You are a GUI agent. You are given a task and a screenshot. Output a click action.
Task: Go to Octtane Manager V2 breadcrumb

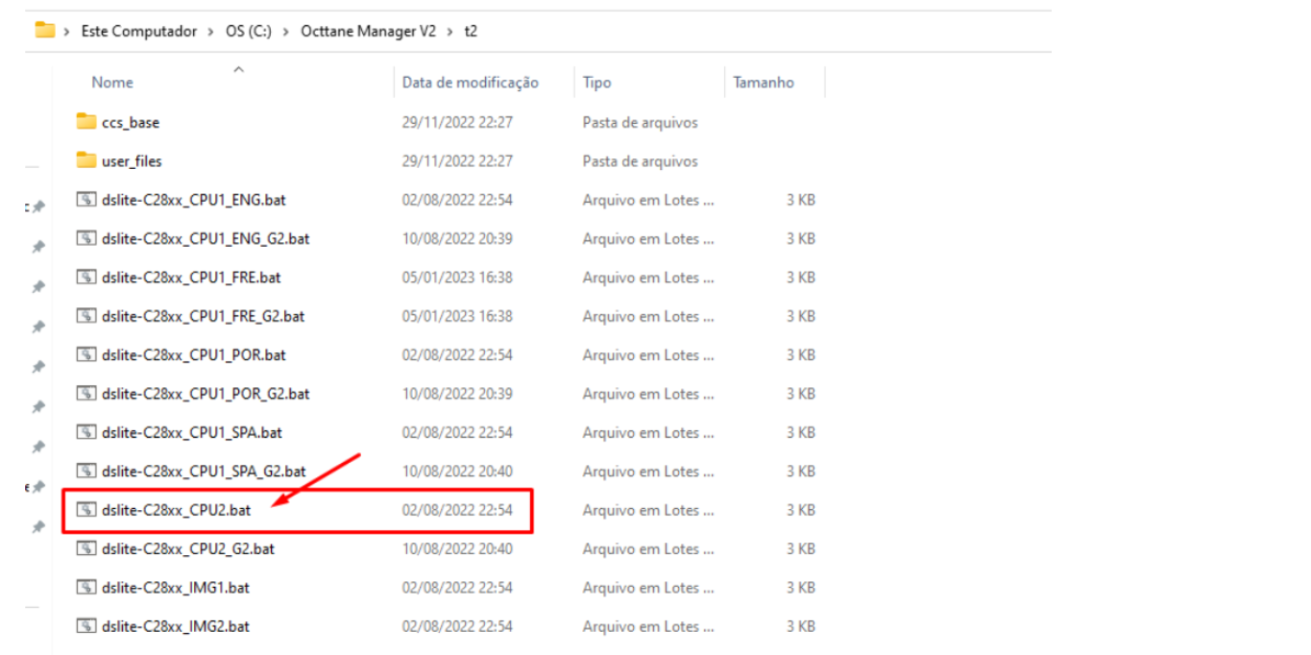[366, 31]
